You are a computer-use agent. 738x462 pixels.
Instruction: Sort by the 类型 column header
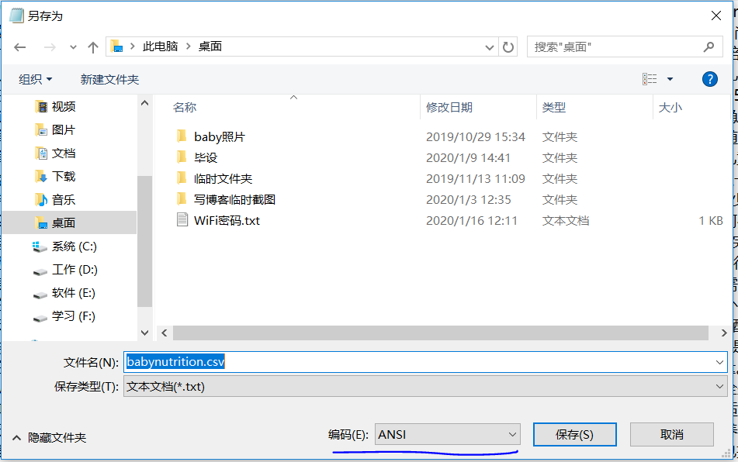pyautogui.click(x=553, y=108)
